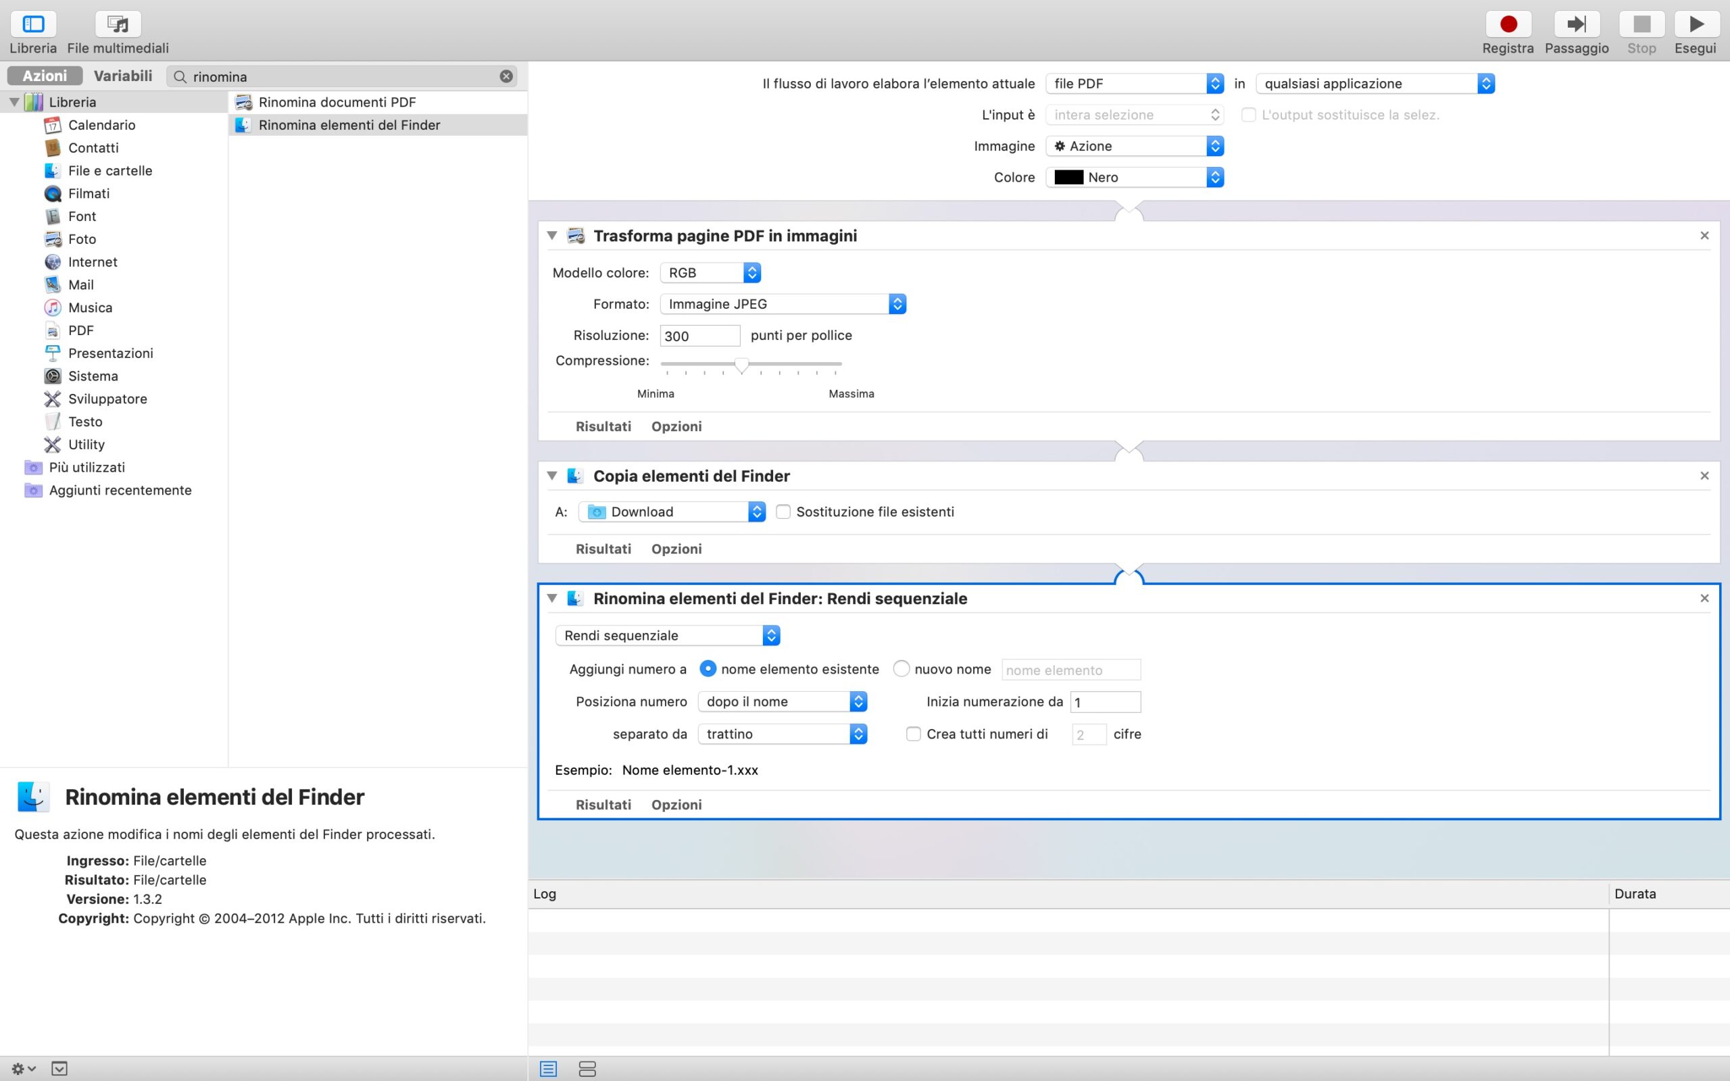1730x1081 pixels.
Task: Select Rinomina documenti PDF action
Action: click(x=337, y=102)
